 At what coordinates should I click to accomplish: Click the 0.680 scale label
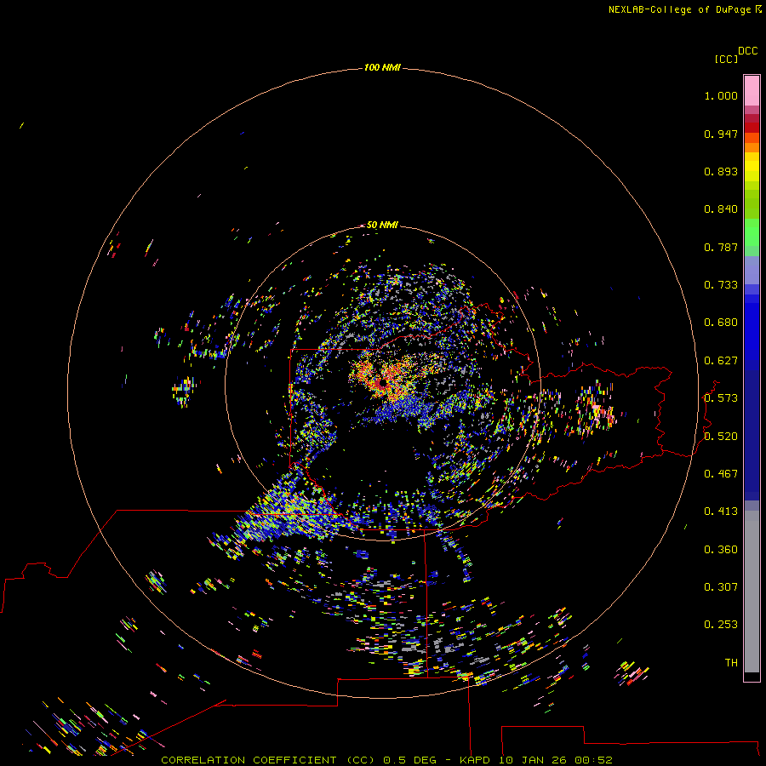tap(721, 323)
